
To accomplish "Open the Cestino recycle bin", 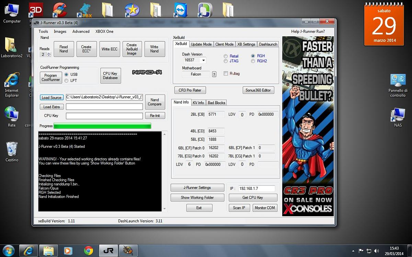I will 12,152.
